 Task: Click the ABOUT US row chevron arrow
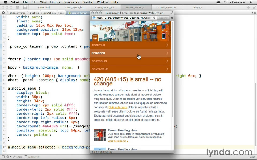167,45
